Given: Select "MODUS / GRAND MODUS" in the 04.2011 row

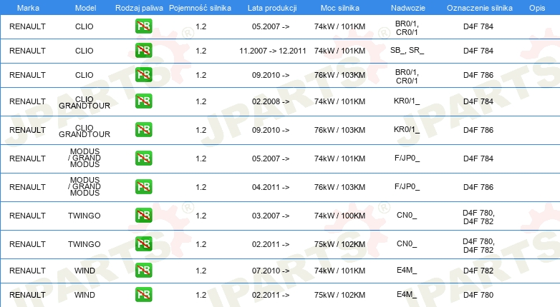Looking at the screenshot, I should 85,186.
